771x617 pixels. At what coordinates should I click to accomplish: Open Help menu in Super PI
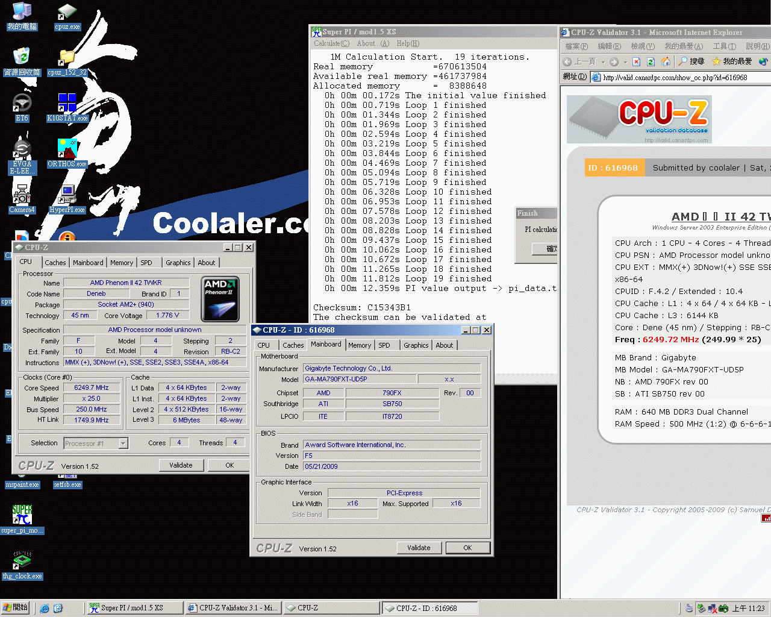pos(408,43)
